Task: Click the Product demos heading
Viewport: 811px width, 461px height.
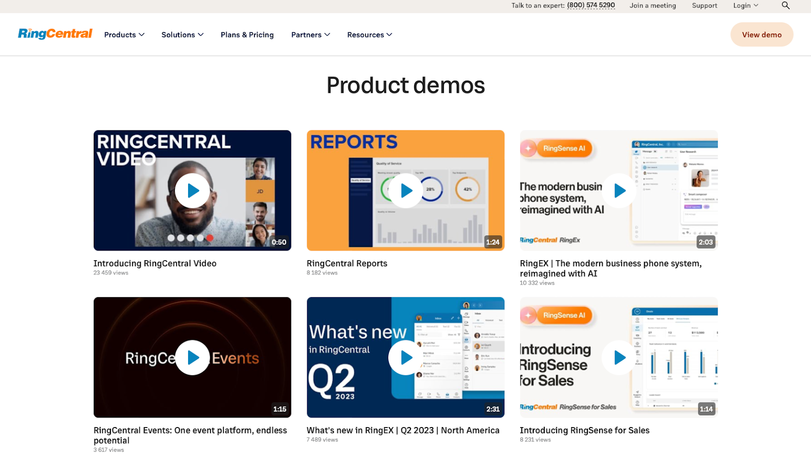Action: point(405,85)
